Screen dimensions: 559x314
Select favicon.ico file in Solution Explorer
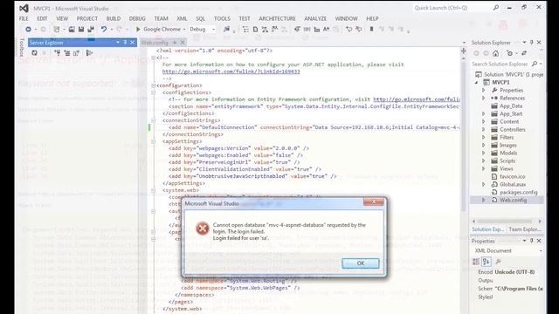[x=513, y=176]
